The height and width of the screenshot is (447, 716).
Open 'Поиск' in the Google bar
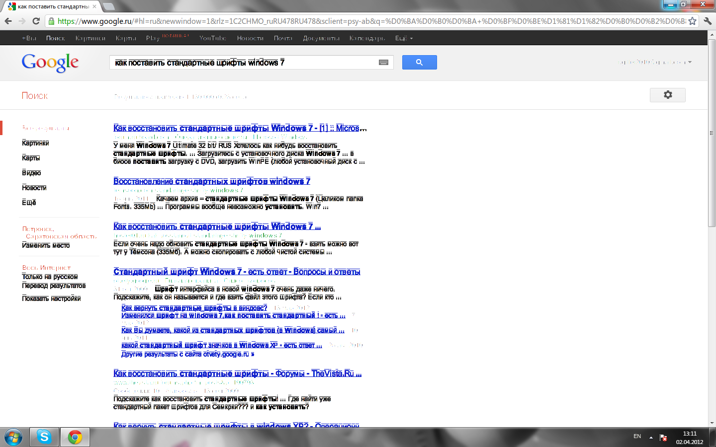56,38
